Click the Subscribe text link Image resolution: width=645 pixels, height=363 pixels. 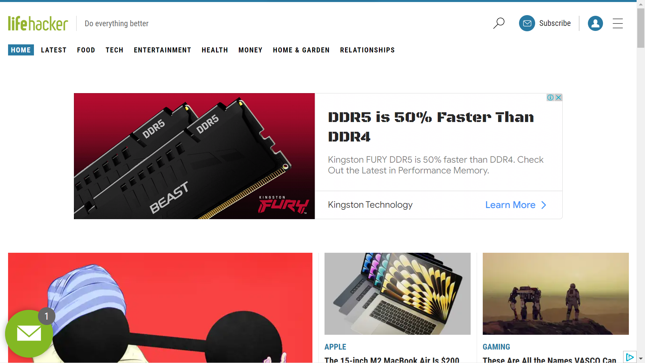(555, 23)
